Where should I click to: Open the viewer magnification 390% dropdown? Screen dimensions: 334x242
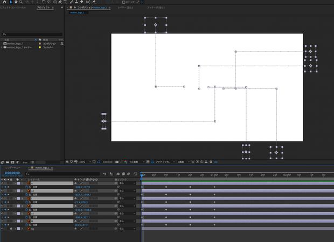tap(85, 162)
